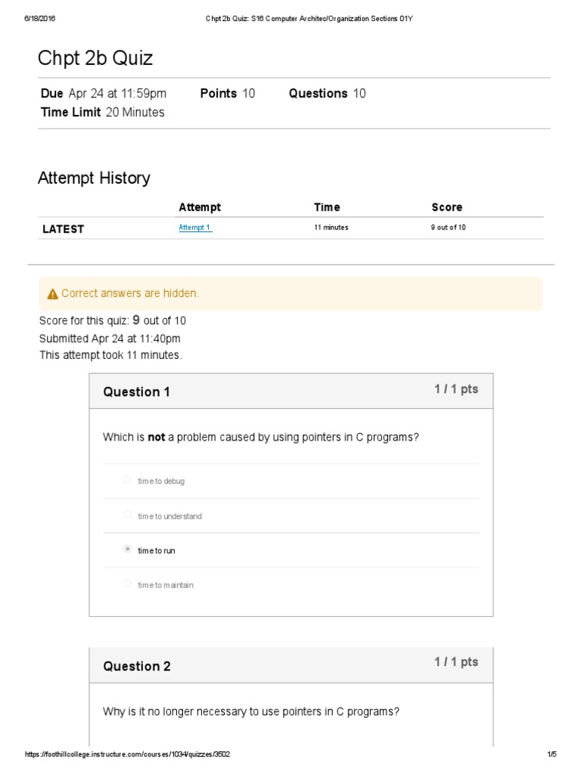Click the Question 1 header
The image size is (581, 774).
coord(137,392)
